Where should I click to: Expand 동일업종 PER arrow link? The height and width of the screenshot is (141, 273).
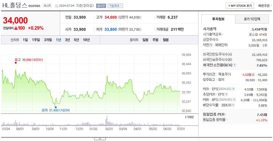pyautogui.click(x=226, y=114)
